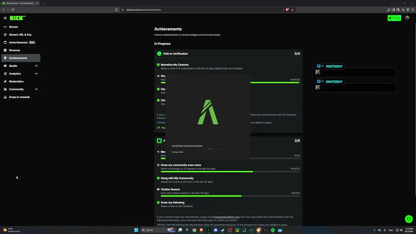Open the profile avatar menu
The width and height of the screenshot is (416, 234).
407,18
